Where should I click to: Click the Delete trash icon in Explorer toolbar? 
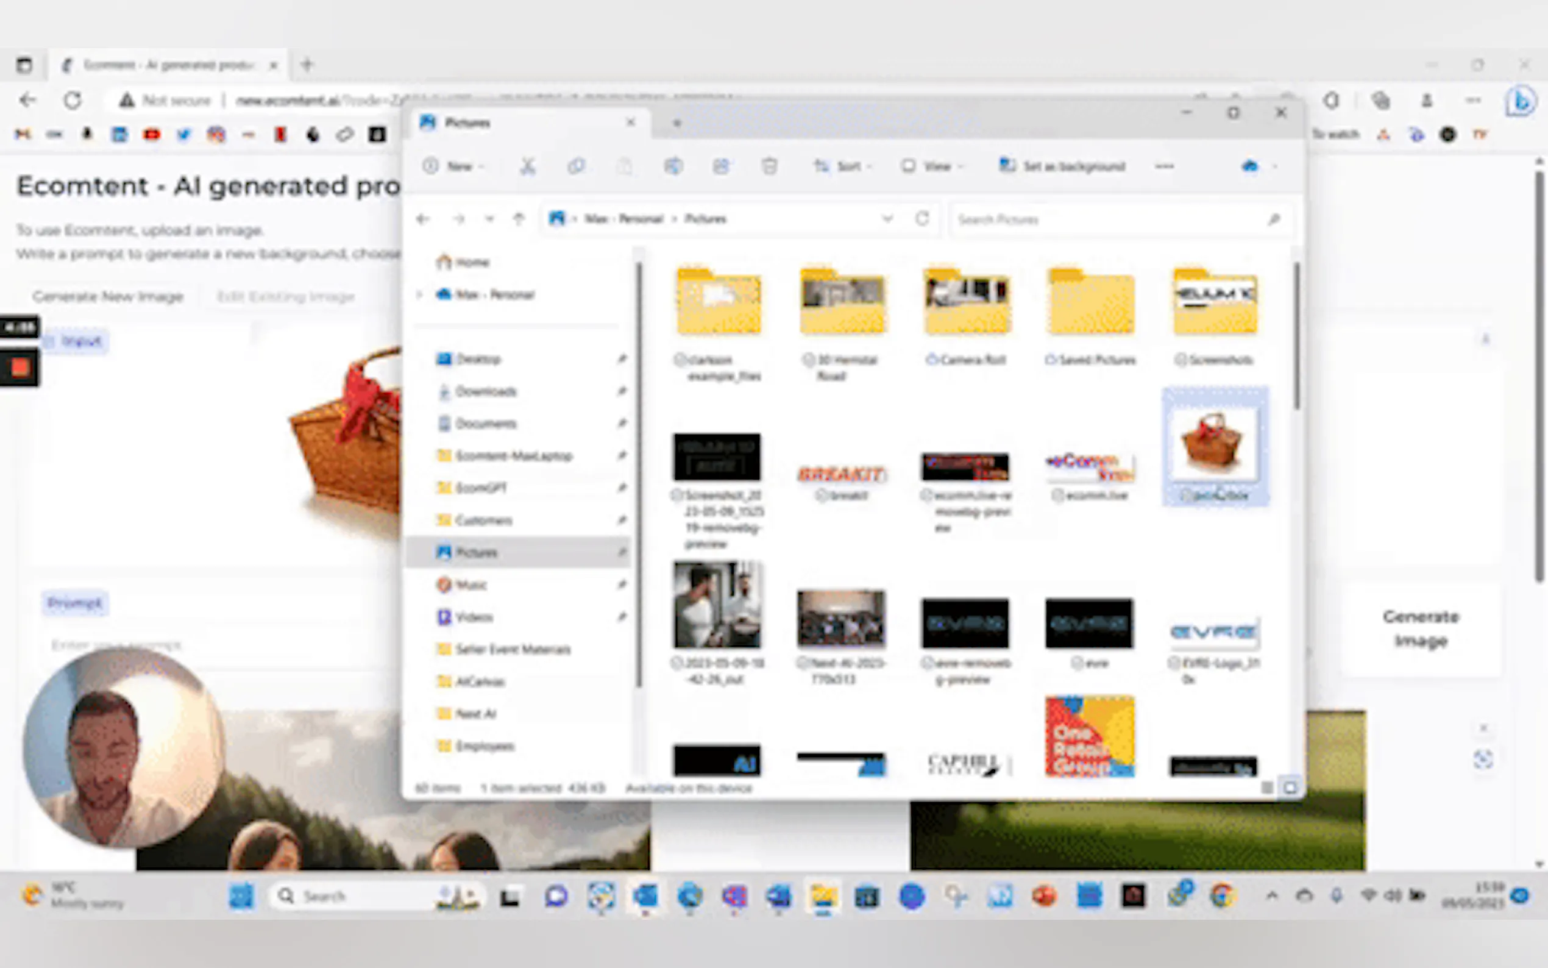(x=769, y=166)
